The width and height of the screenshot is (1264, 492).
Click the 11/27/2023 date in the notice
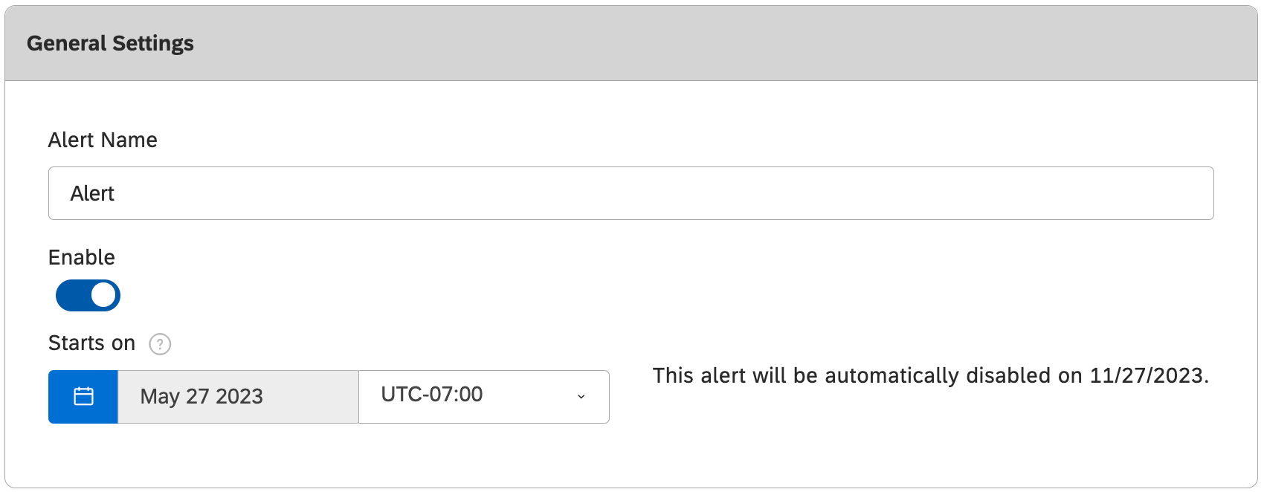(1146, 375)
